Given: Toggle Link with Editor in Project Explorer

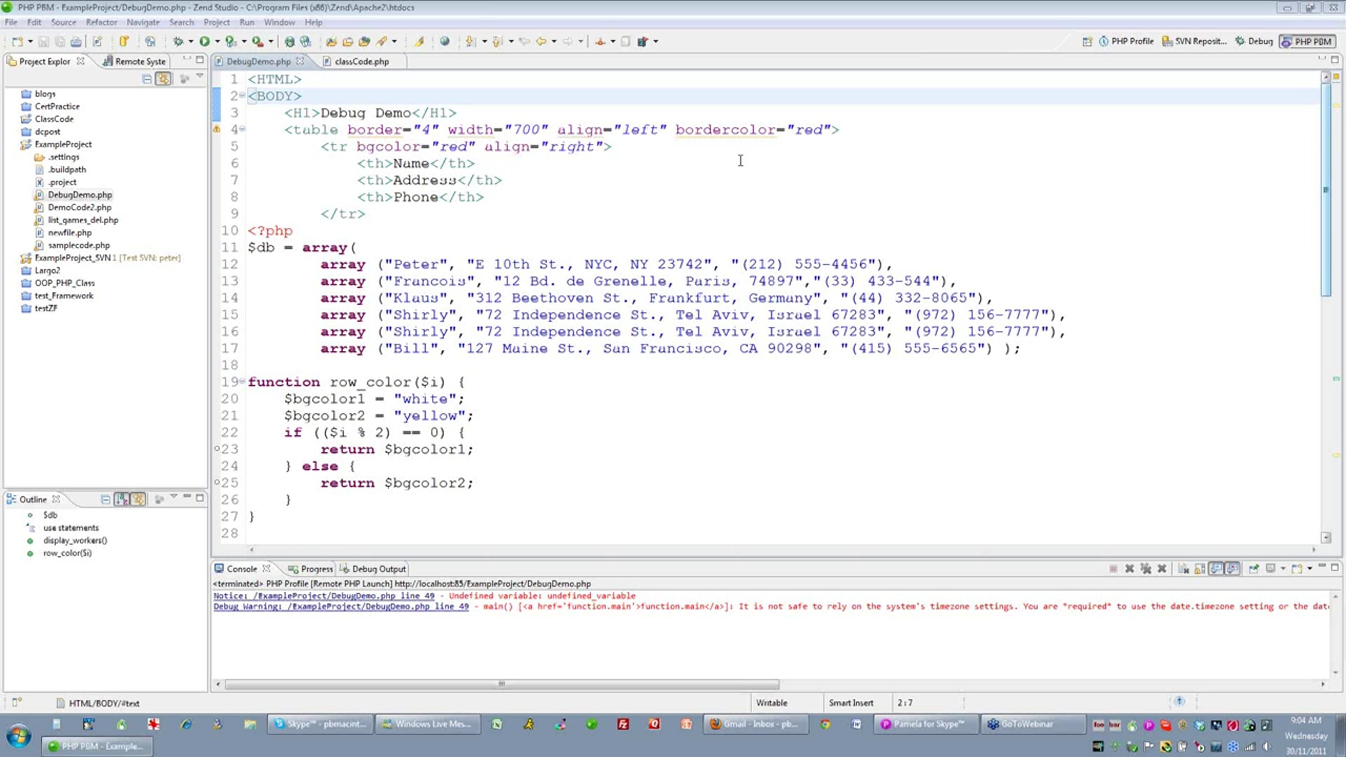Looking at the screenshot, I should 163,79.
